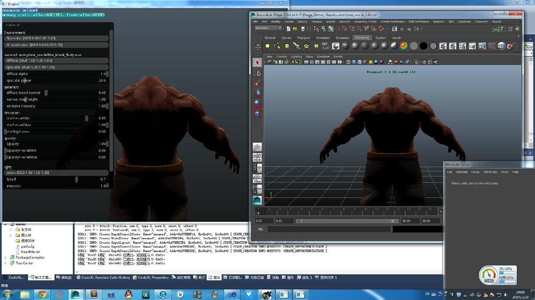Image resolution: width=535 pixels, height=300 pixels.
Task: Toggle smooth shade all in viewport toolbar
Action: 354,62
